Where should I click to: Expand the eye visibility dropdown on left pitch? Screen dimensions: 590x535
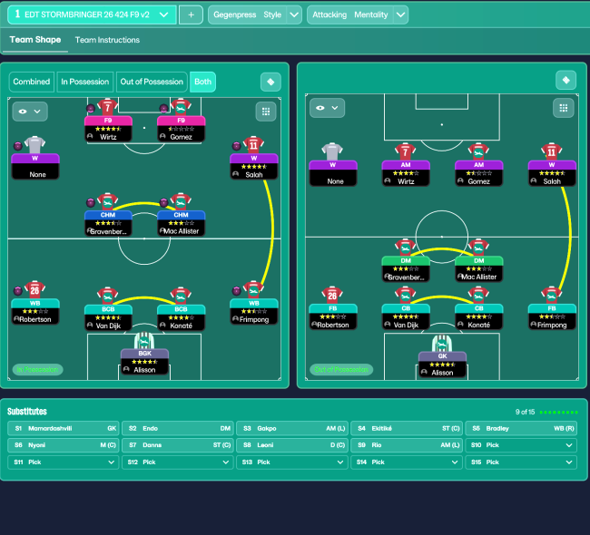(29, 112)
